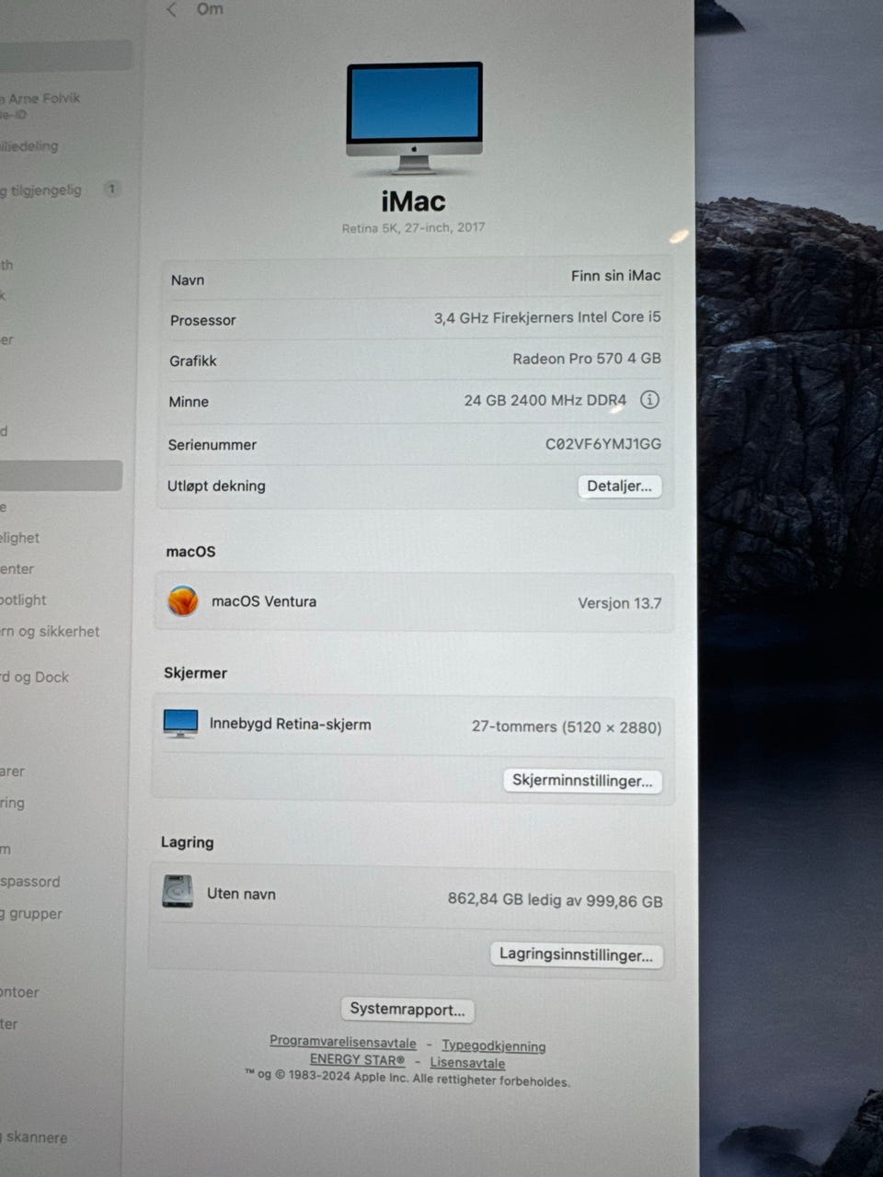Open grupper item in sidebar
The height and width of the screenshot is (1177, 883).
click(31, 913)
